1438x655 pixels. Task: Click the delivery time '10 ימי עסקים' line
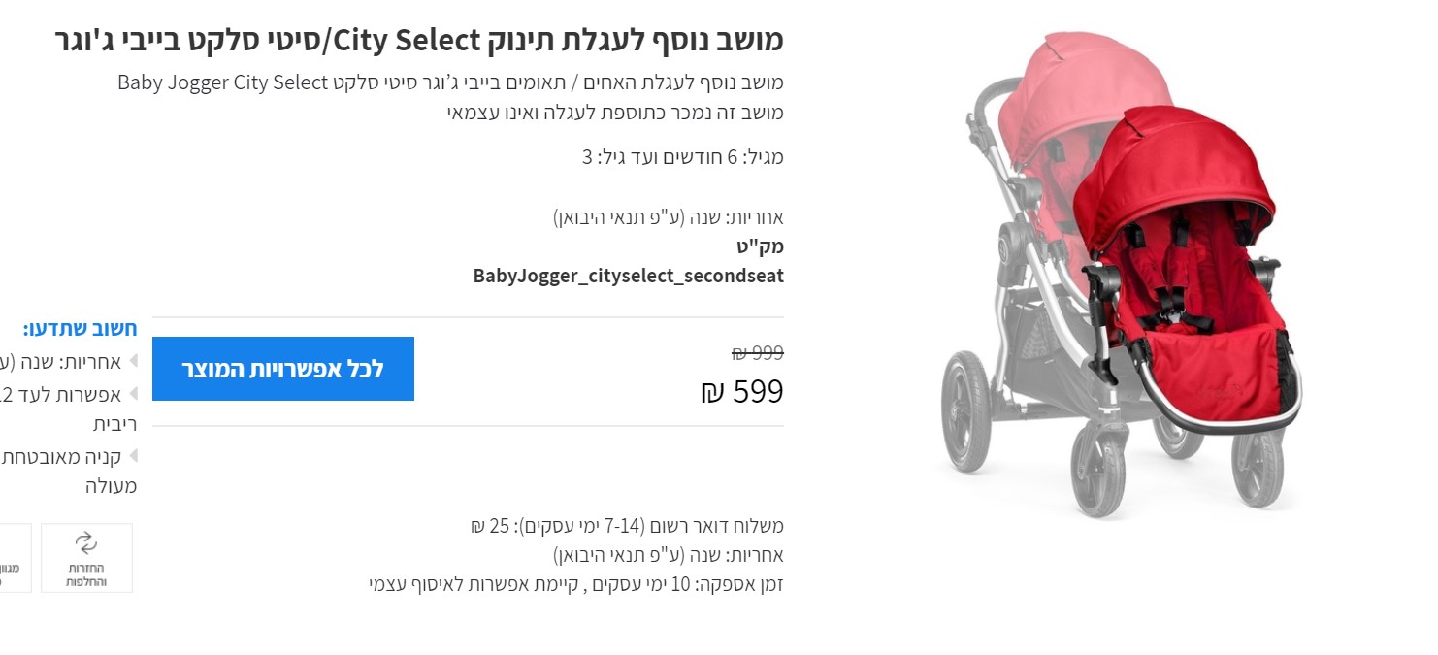(576, 584)
